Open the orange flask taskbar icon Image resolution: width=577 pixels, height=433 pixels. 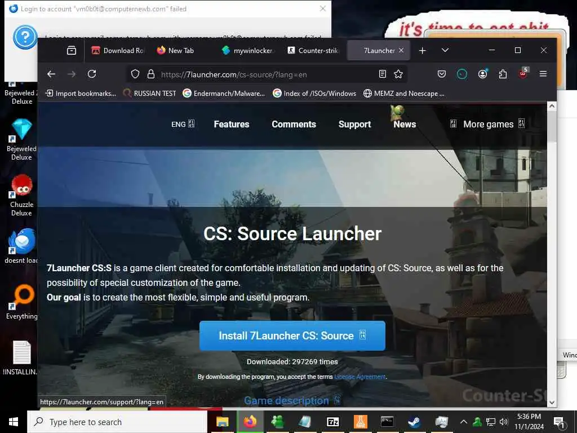pos(360,422)
